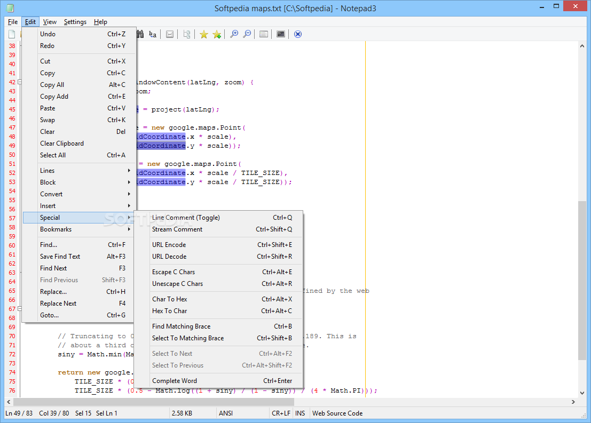
Task: Click the vertical scrollbar down arrow
Action: pos(582,393)
